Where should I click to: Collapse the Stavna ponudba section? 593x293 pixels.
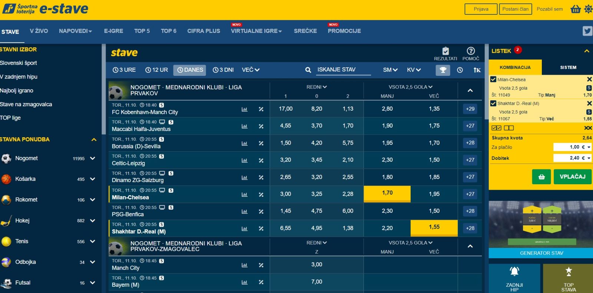coord(94,139)
